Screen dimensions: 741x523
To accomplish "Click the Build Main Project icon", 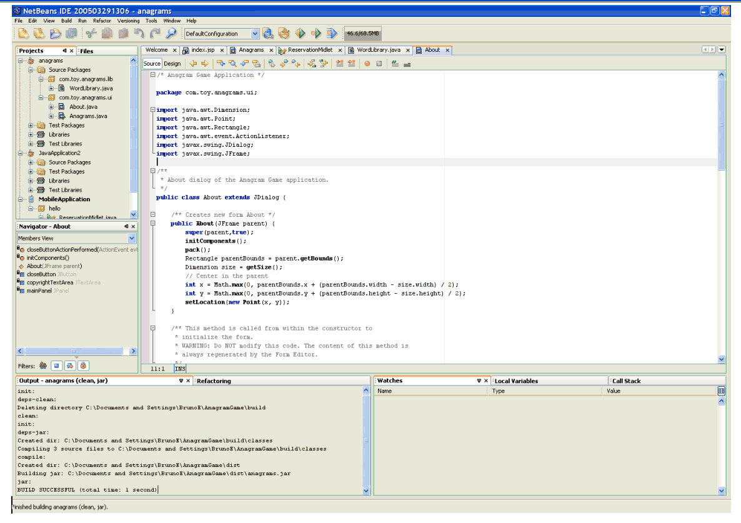I will pyautogui.click(x=269, y=34).
